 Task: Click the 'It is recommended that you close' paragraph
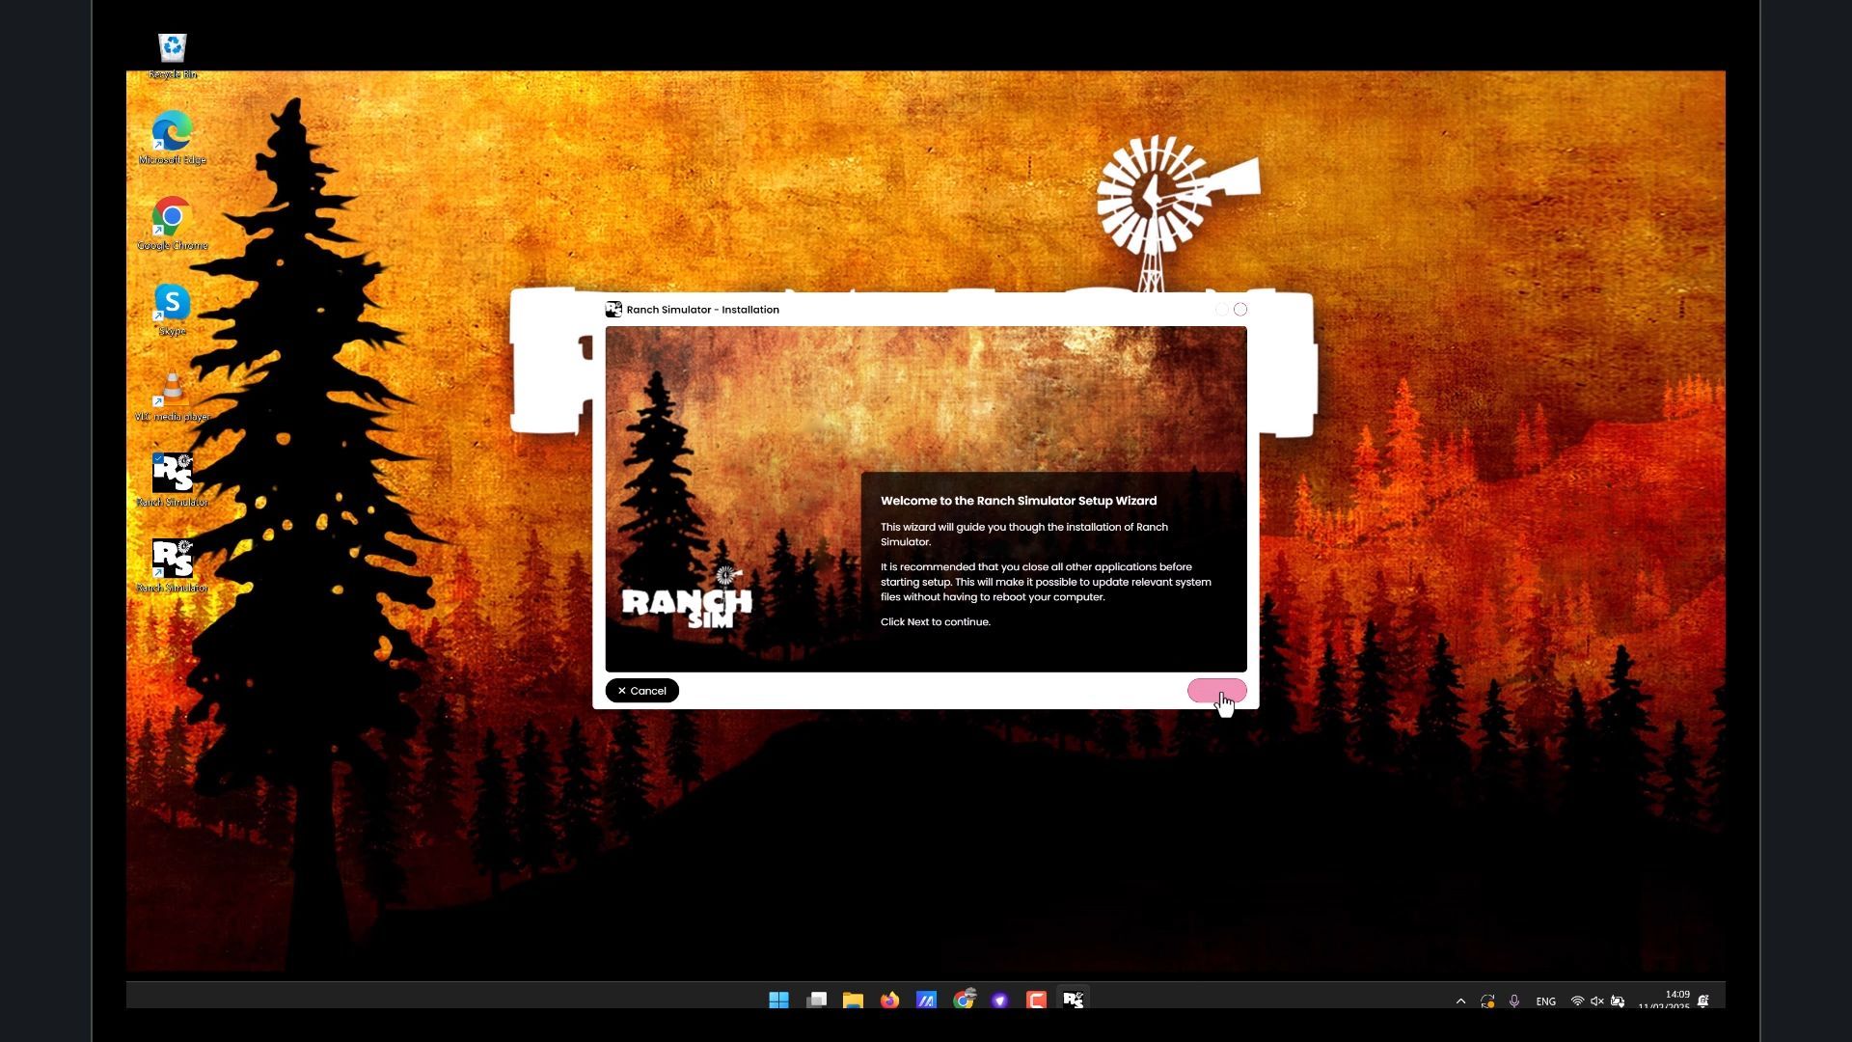[1046, 582]
